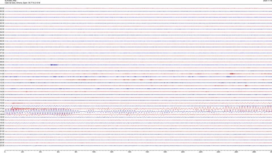Click the 14:00 time label

(x=2, y=92)
